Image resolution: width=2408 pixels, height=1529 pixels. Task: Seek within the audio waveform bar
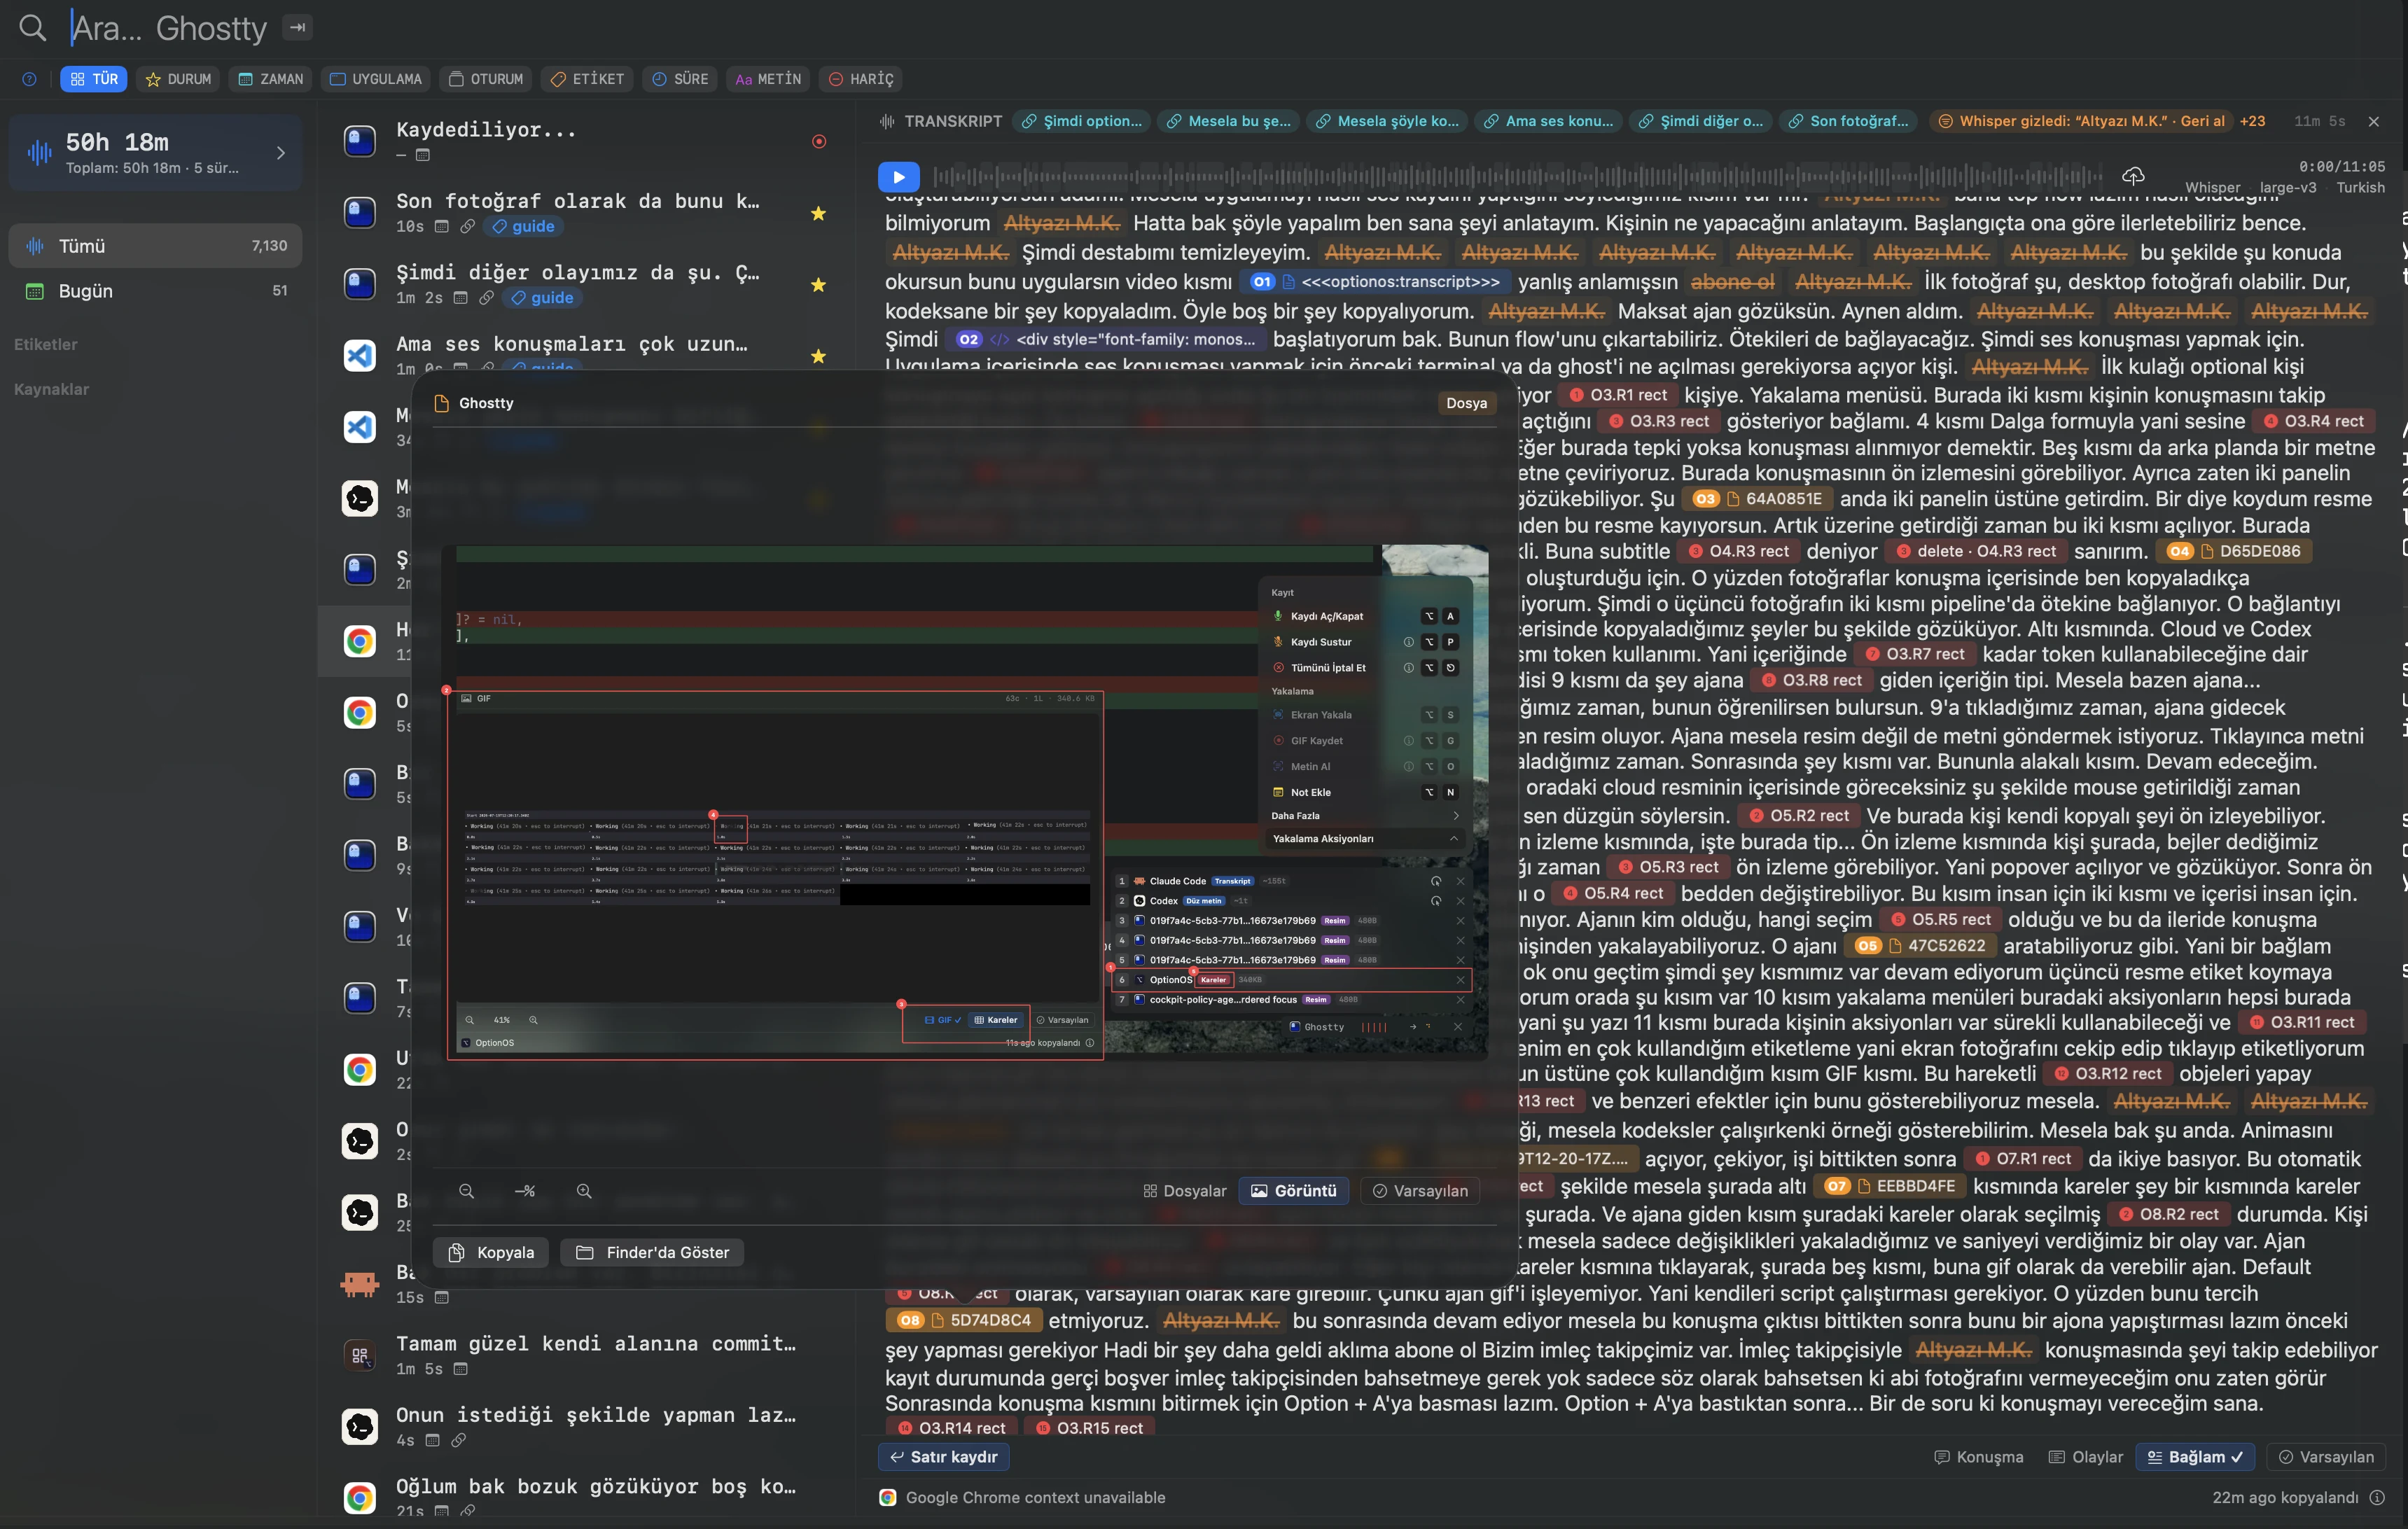(1518, 177)
